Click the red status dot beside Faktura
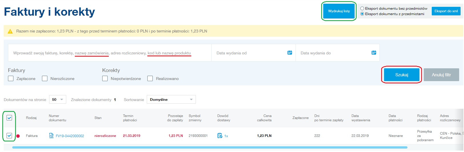Image resolution: width=464 pixels, height=152 pixels. (18, 136)
